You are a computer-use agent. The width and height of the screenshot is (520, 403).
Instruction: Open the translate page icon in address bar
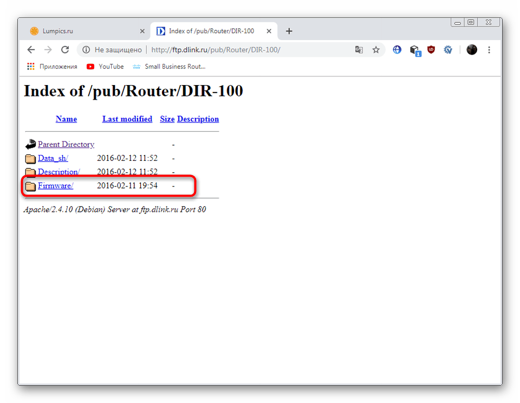point(359,50)
